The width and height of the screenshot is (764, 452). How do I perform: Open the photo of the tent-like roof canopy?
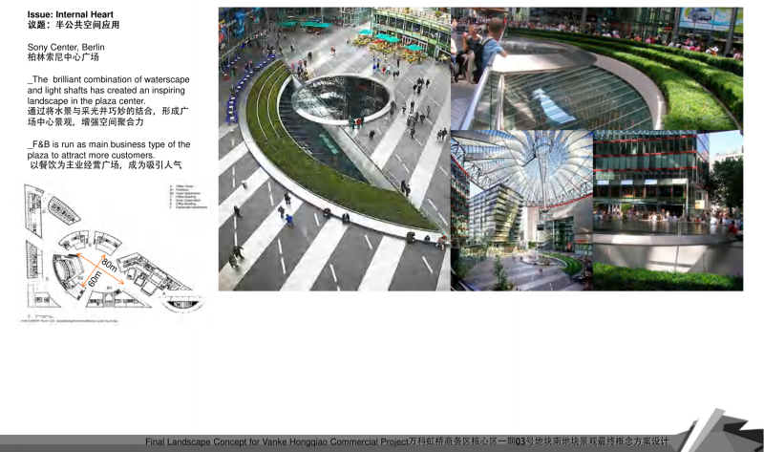pos(521,210)
